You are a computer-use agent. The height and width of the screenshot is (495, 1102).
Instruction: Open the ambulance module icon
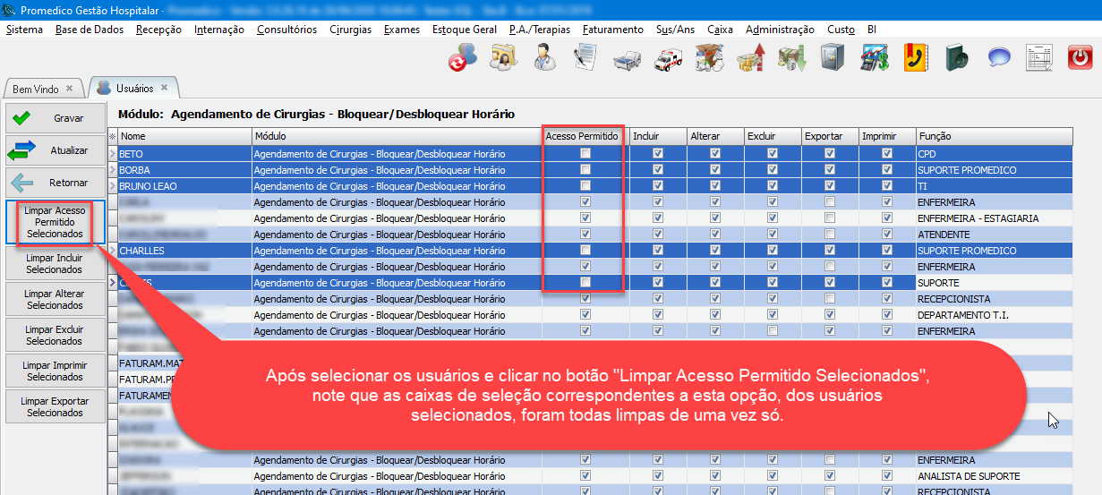[668, 59]
